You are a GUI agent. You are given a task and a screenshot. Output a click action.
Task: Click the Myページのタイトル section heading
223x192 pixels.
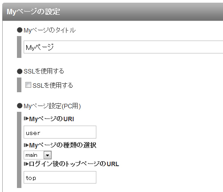click(x=50, y=30)
